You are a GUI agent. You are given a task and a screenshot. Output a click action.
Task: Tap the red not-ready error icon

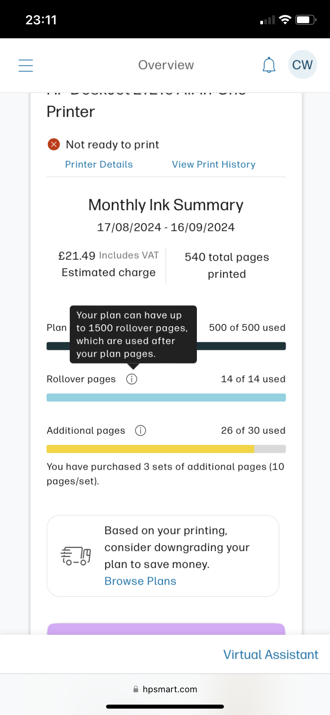click(54, 144)
